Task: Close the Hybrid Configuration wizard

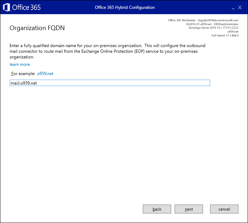Action: point(240,7)
